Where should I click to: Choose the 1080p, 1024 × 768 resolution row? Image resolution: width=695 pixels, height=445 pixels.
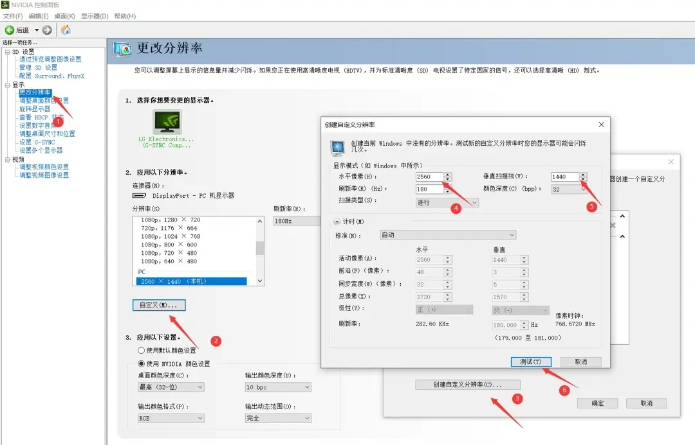click(x=171, y=237)
